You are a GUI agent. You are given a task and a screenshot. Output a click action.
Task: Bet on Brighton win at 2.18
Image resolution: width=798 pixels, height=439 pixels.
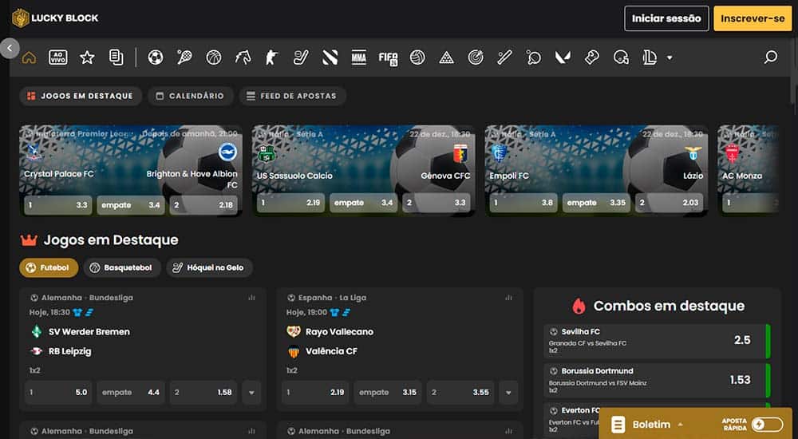(x=203, y=205)
